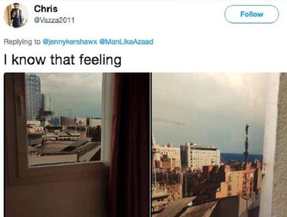The image size is (287, 217).
Task: Open the display name Chris
Action: click(x=46, y=9)
